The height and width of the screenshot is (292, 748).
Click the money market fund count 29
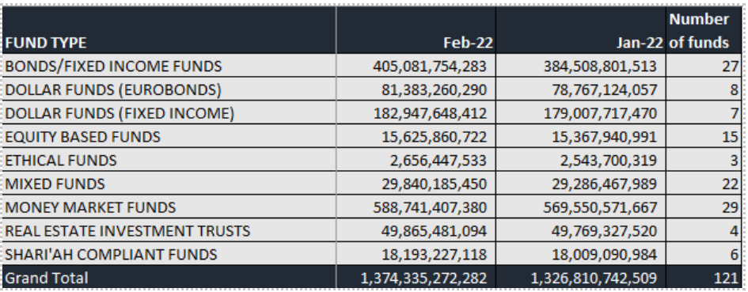coord(704,207)
